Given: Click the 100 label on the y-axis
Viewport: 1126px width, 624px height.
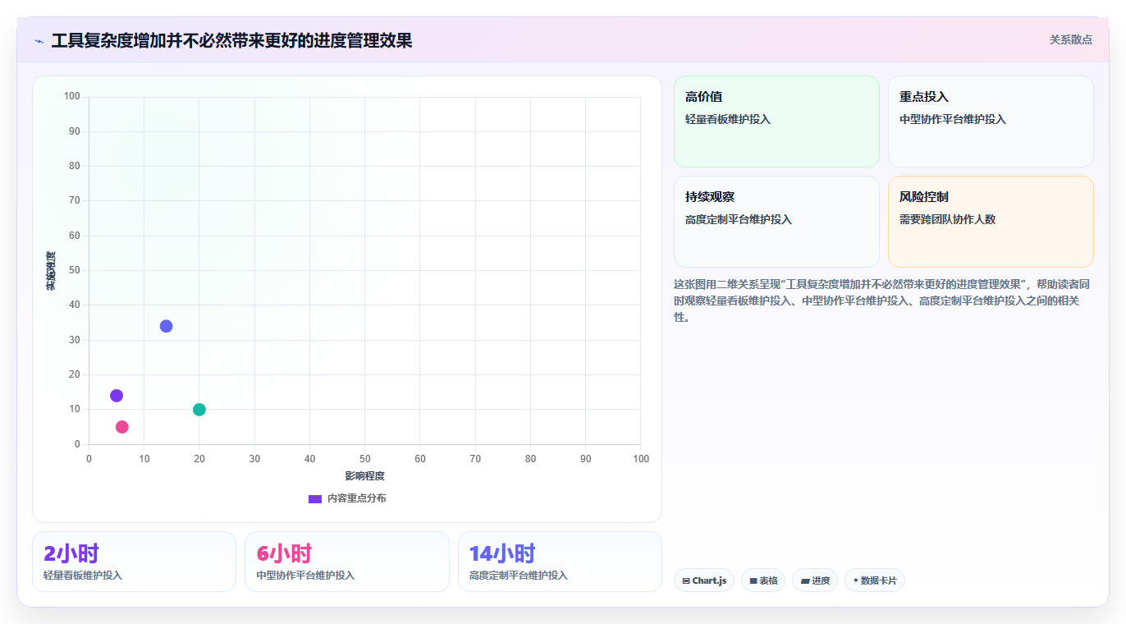Looking at the screenshot, I should click(72, 97).
